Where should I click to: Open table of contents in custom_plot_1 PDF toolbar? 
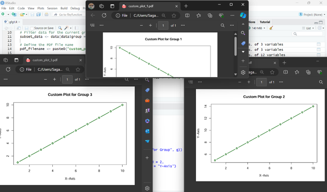point(92,25)
